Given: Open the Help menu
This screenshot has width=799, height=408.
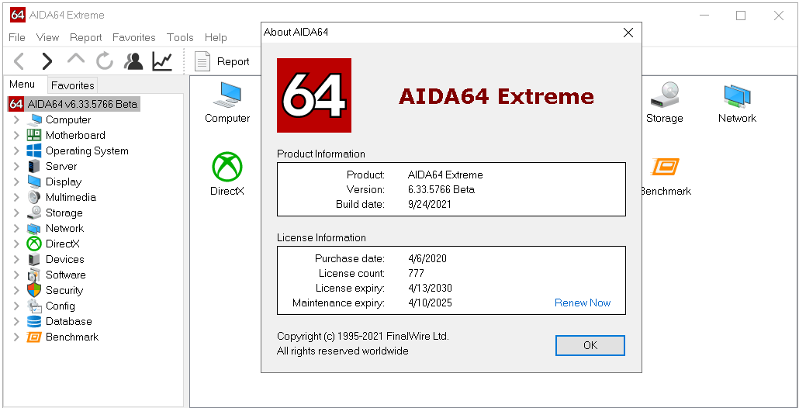Looking at the screenshot, I should (216, 37).
